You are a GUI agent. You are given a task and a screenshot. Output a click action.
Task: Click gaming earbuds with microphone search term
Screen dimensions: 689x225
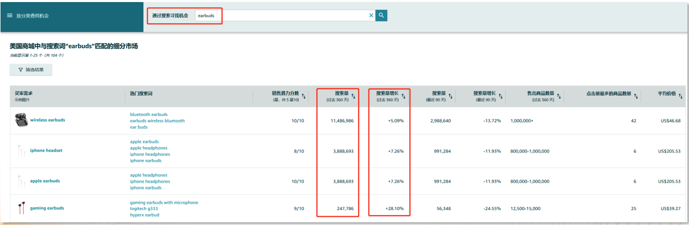pos(164,202)
